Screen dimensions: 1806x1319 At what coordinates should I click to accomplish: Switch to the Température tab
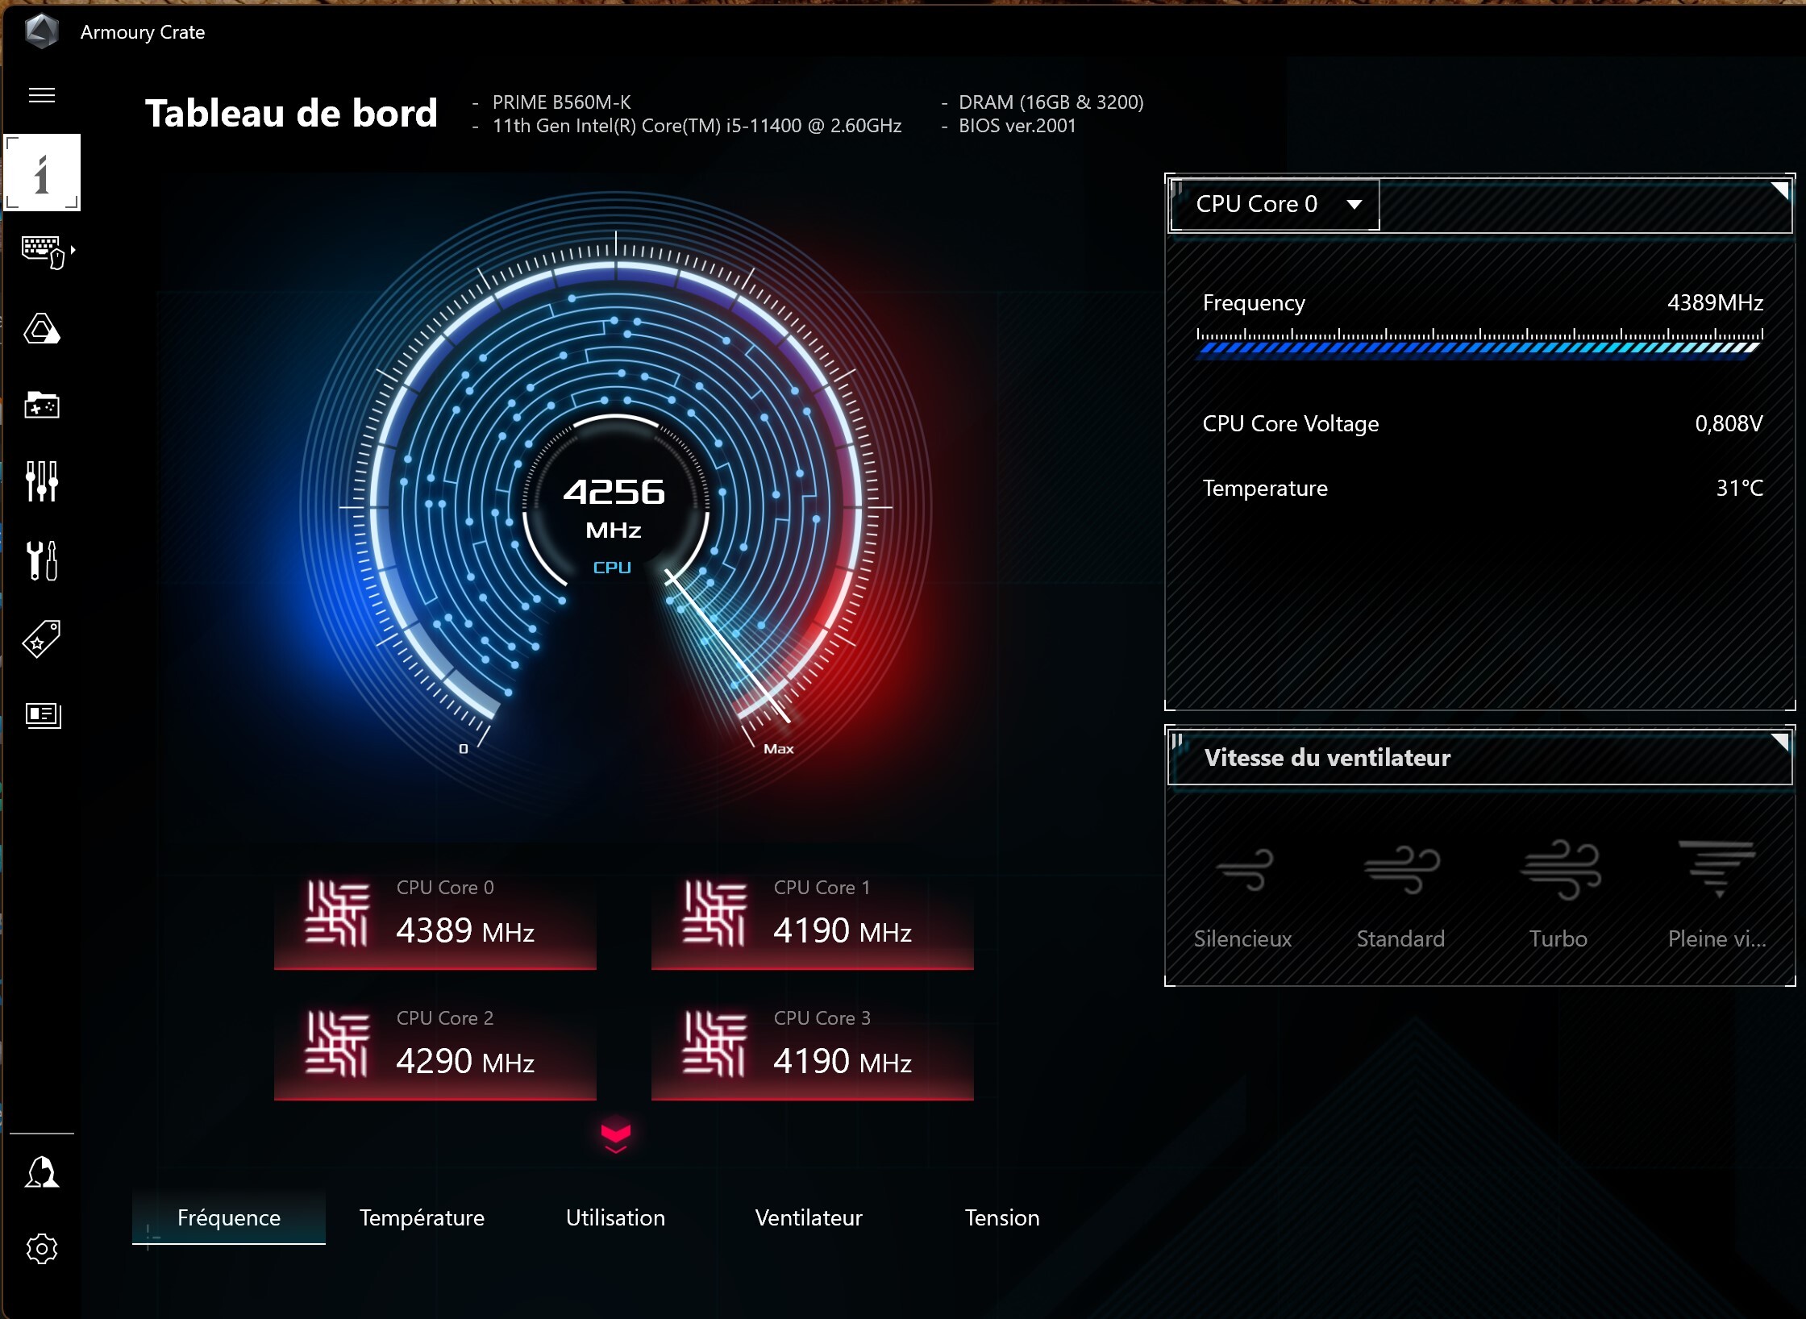pos(422,1217)
